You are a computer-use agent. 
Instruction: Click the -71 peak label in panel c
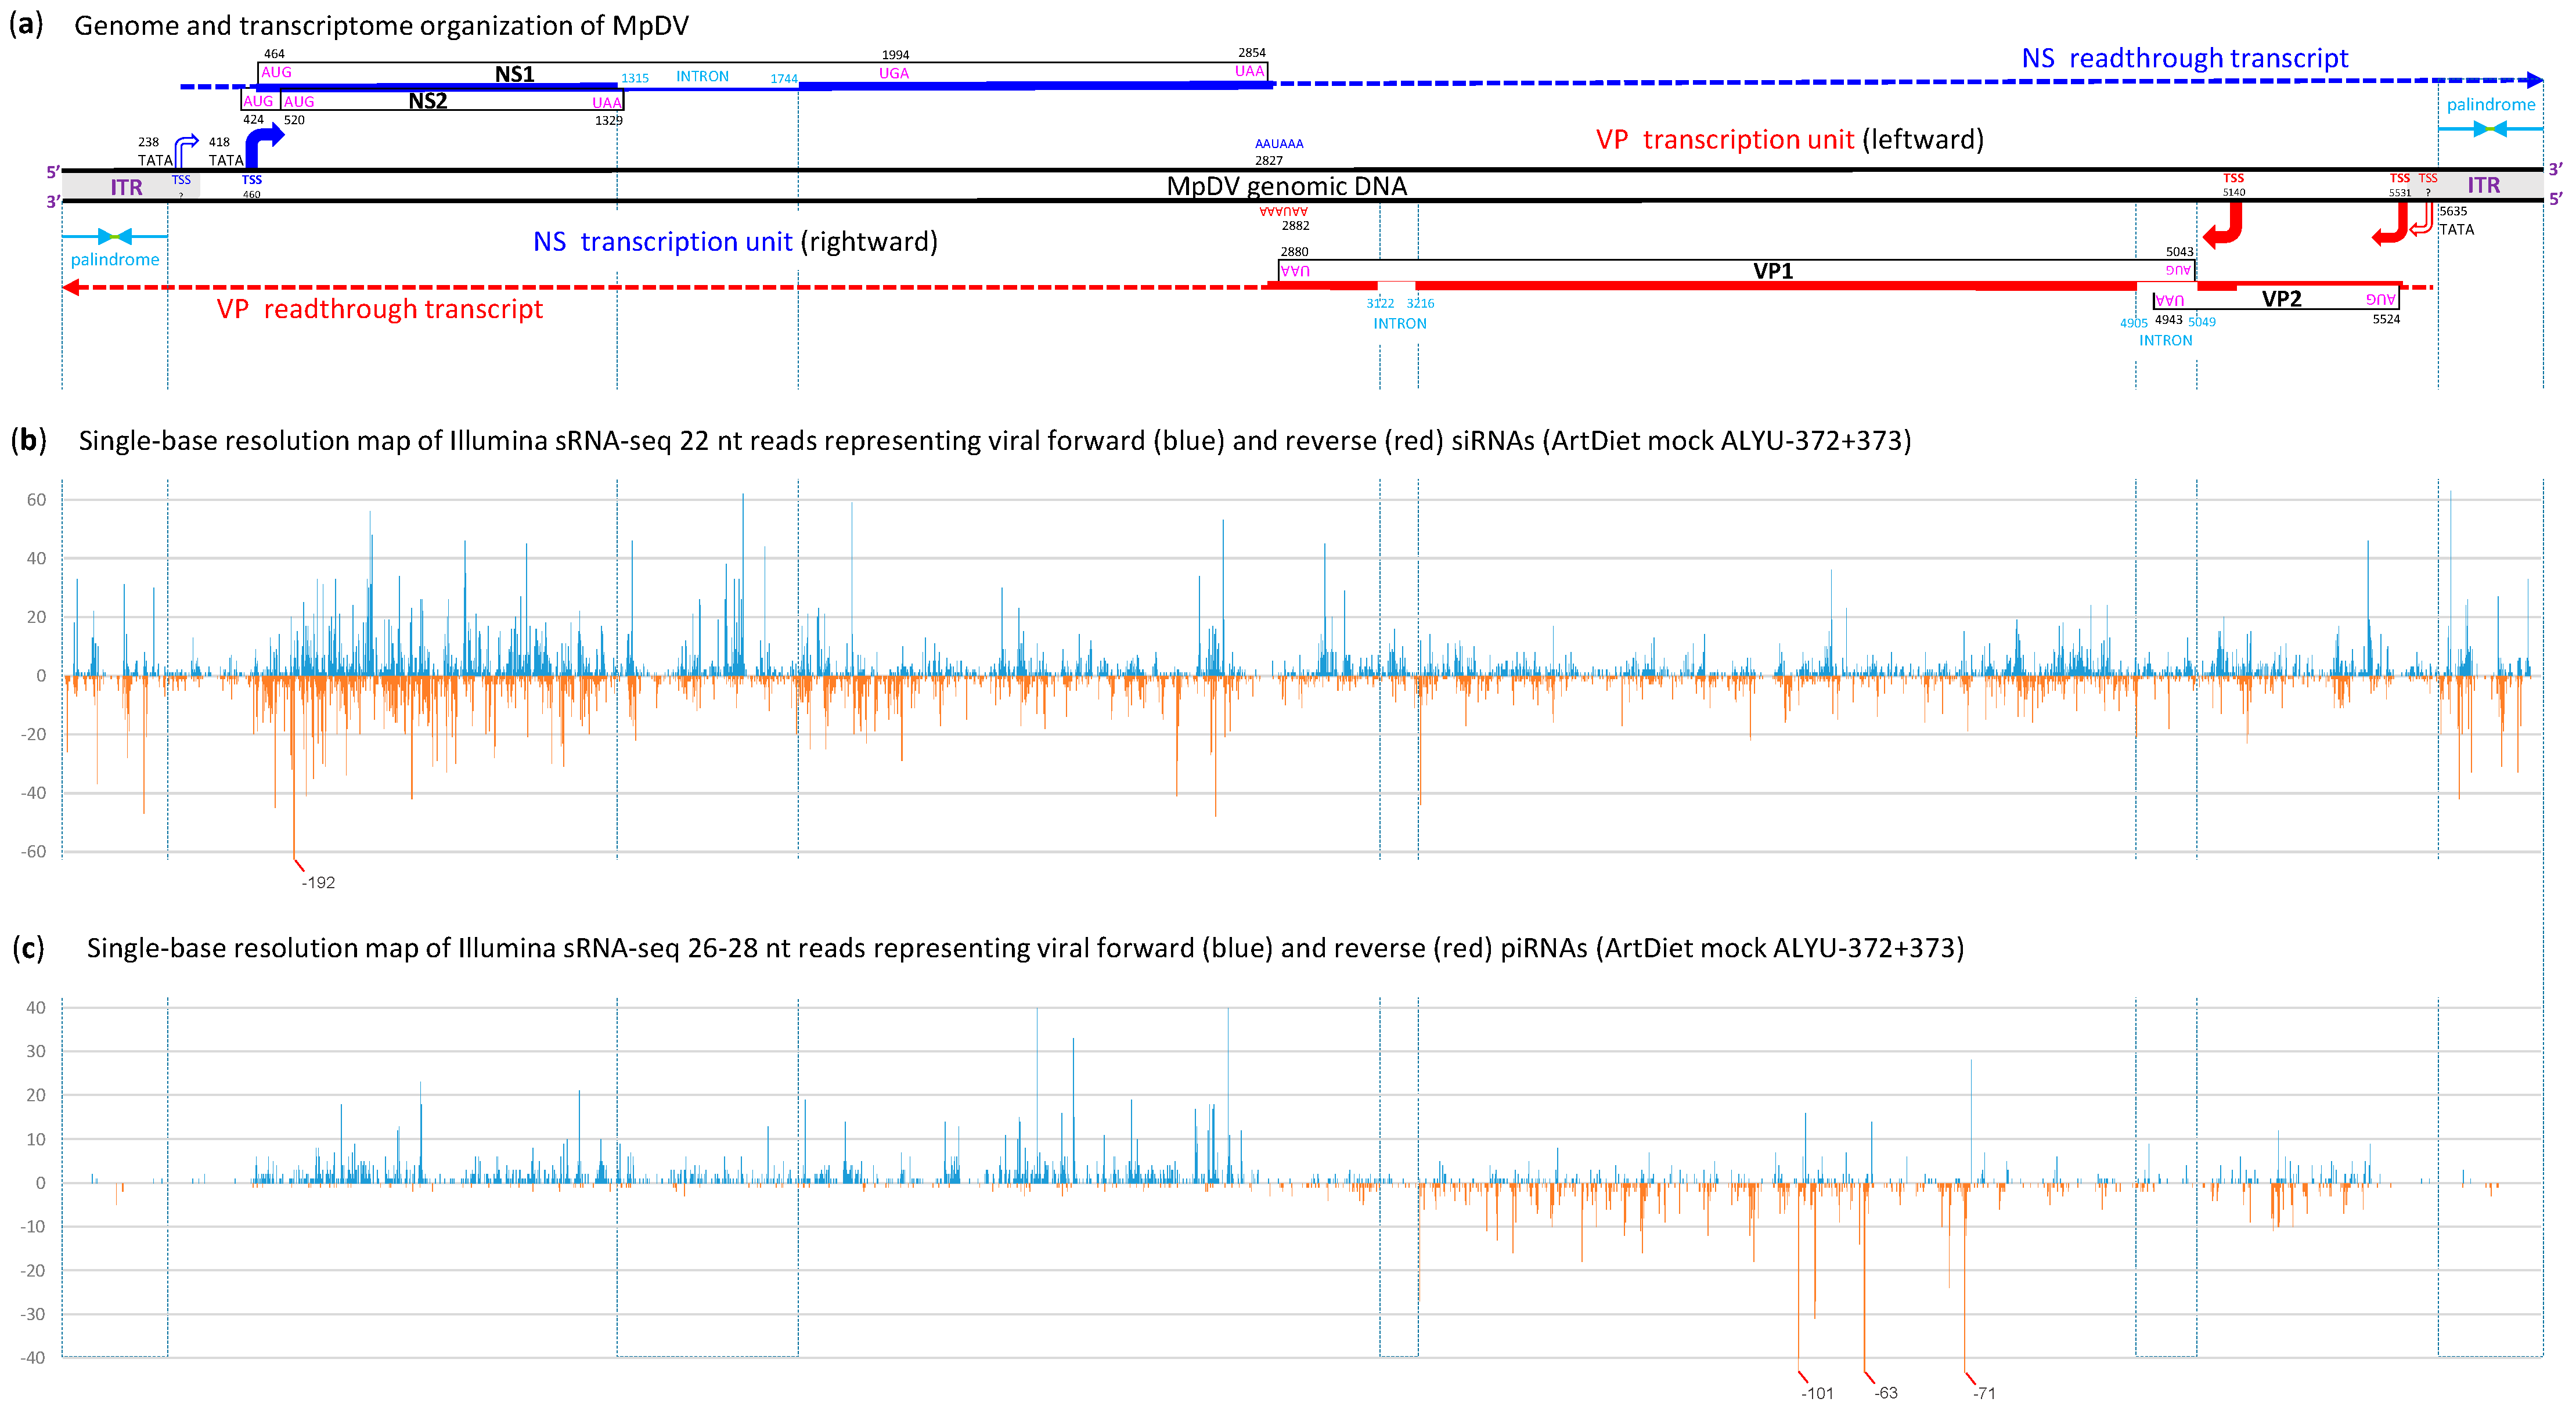(1983, 1393)
